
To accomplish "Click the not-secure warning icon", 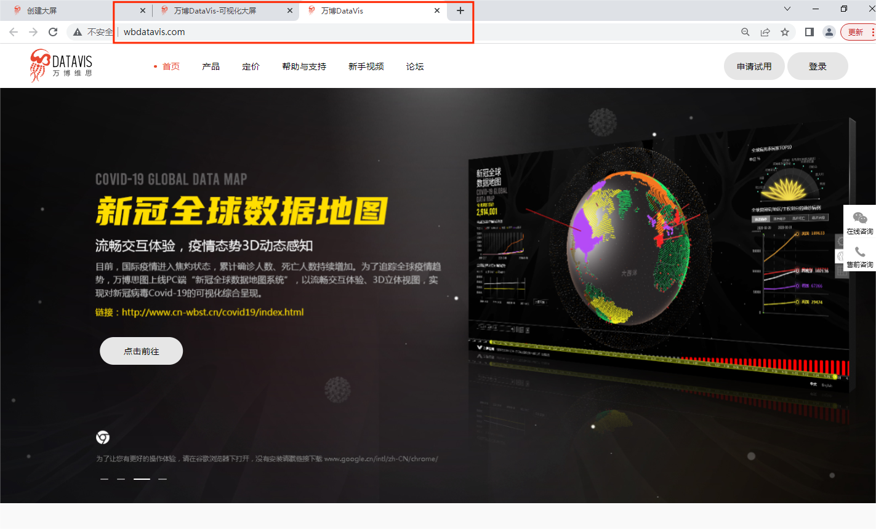I will tap(78, 32).
